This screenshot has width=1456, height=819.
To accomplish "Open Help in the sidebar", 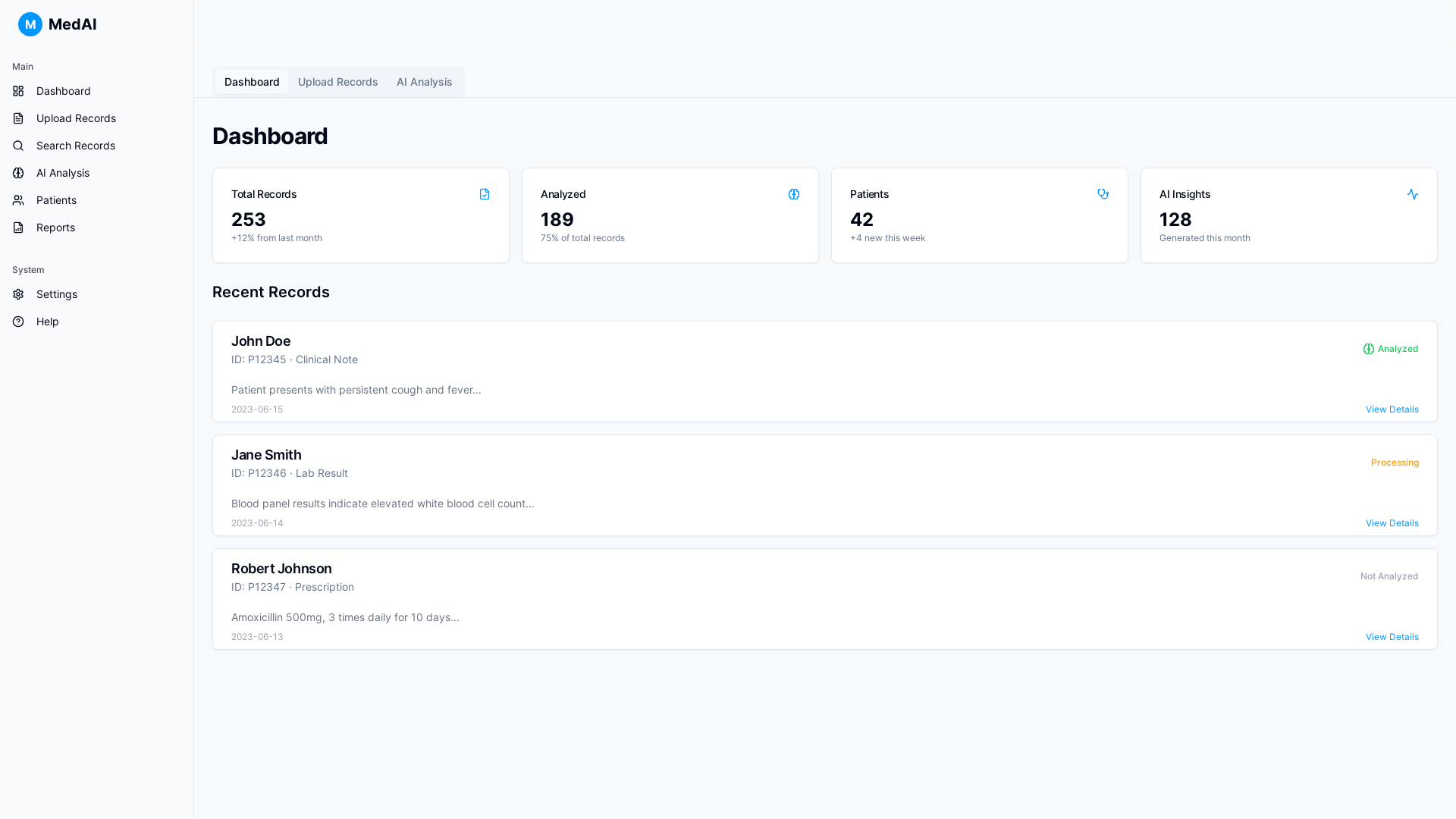I will pyautogui.click(x=97, y=322).
